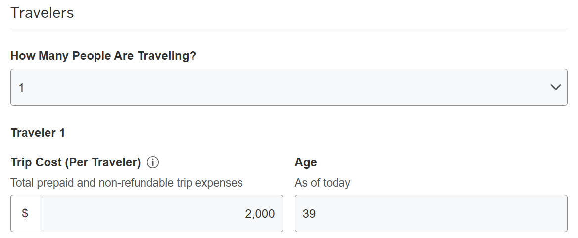The image size is (578, 238).
Task: Click the divider line under Travelers heading
Action: pyautogui.click(x=289, y=29)
